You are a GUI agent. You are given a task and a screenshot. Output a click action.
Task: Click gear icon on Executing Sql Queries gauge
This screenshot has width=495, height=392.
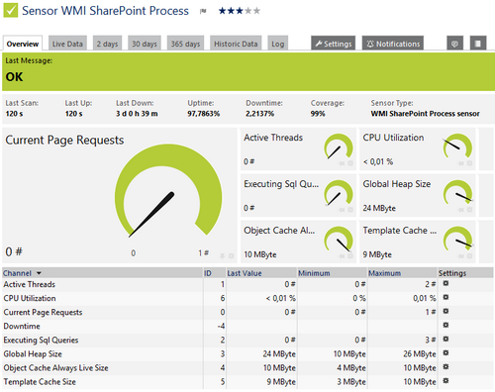tap(350, 210)
